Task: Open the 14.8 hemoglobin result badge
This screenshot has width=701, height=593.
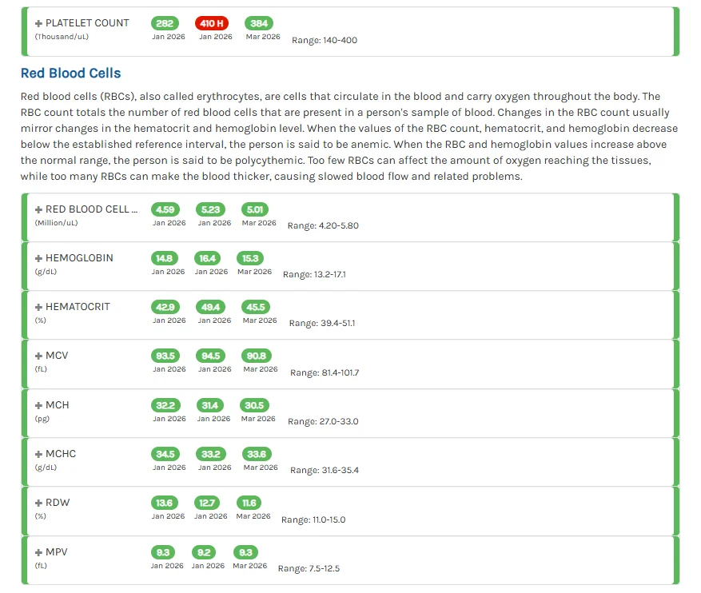Action: [165, 258]
